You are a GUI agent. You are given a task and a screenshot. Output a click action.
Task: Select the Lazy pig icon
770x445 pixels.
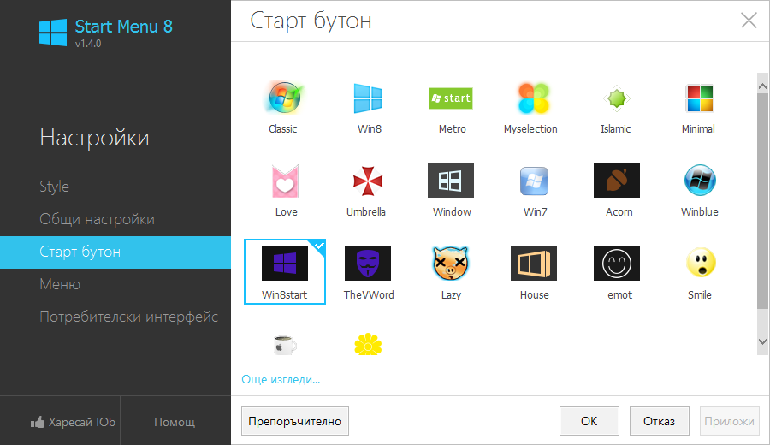pyautogui.click(x=451, y=264)
